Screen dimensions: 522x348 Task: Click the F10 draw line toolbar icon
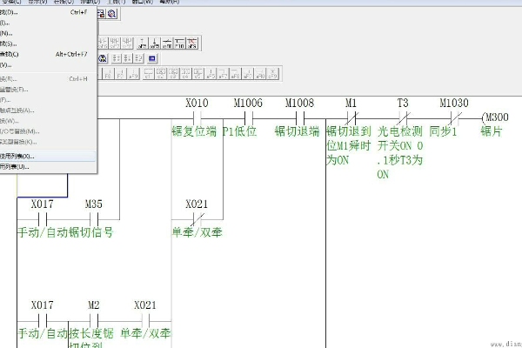coord(179,42)
